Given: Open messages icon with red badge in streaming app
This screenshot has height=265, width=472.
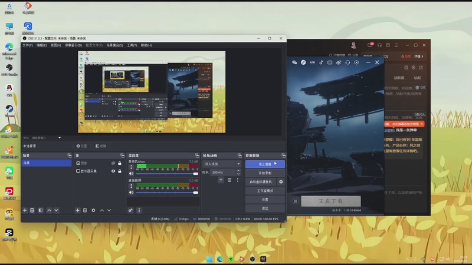Looking at the screenshot, I should pyautogui.click(x=370, y=45).
